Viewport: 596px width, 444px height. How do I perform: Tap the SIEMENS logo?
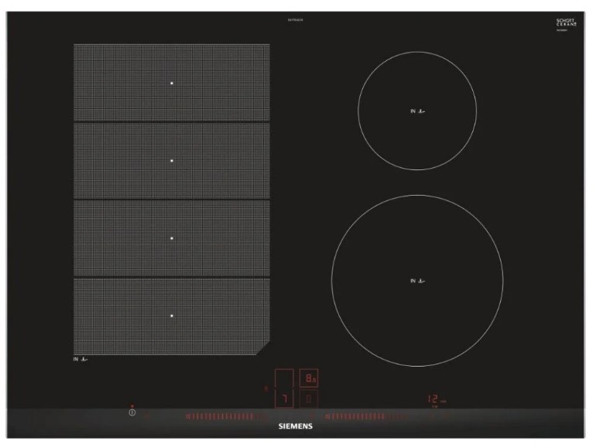(x=296, y=426)
